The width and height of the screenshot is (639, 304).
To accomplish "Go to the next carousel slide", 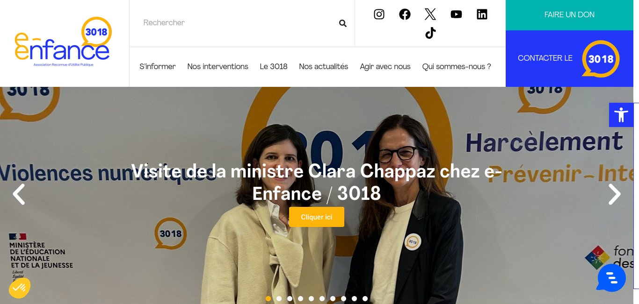I will coord(614,194).
